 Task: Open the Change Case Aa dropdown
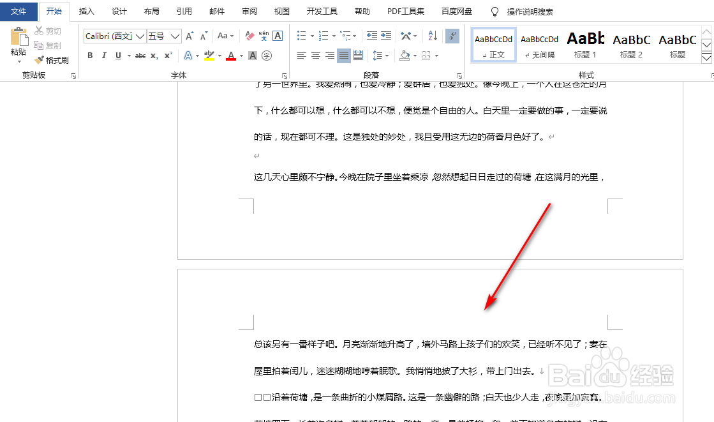[x=225, y=36]
